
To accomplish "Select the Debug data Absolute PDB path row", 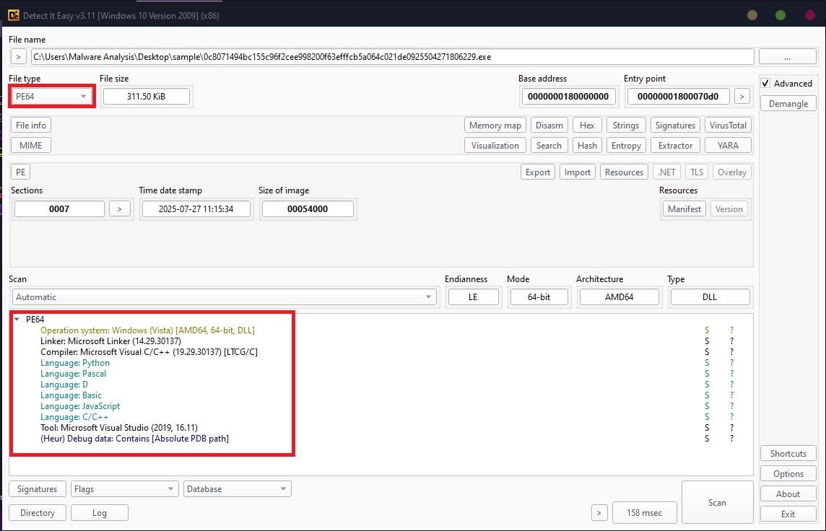I will tap(135, 439).
